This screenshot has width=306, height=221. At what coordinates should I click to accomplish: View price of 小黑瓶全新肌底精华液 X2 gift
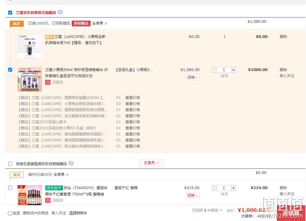click(x=132, y=104)
